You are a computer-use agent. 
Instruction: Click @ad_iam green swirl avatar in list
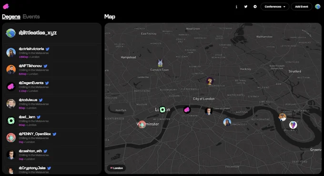(x=11, y=120)
